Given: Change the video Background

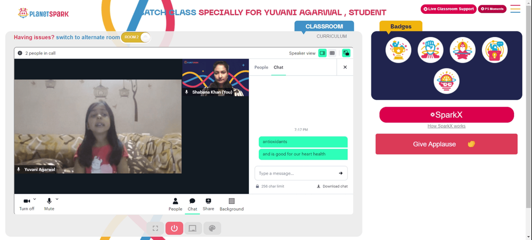Looking at the screenshot, I should [x=232, y=205].
